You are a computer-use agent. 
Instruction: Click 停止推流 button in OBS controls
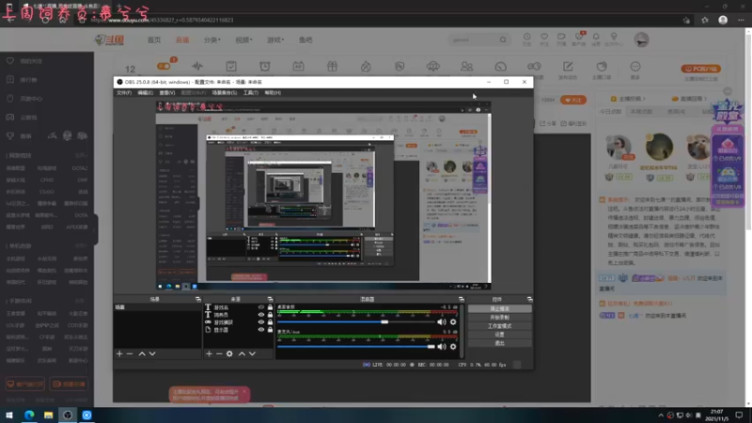[x=500, y=309]
